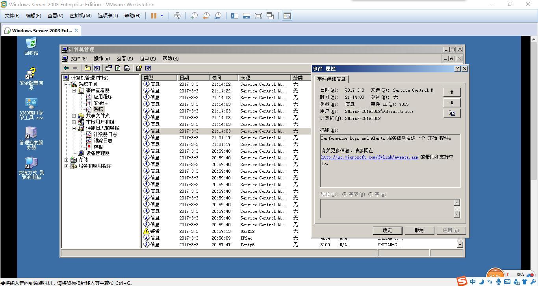The width and height of the screenshot is (538, 286).
Task: Click the export list icon in MMC toolbar
Action: (x=127, y=68)
